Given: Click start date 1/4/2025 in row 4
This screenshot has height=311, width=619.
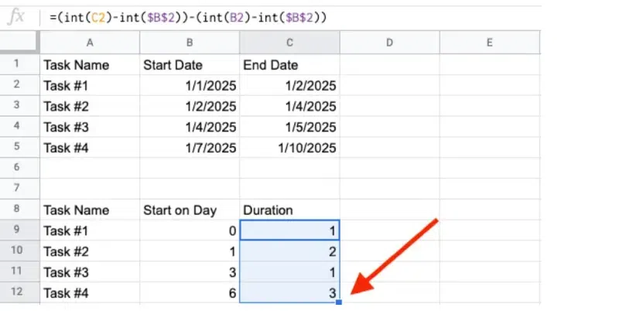Looking at the screenshot, I should coord(190,127).
